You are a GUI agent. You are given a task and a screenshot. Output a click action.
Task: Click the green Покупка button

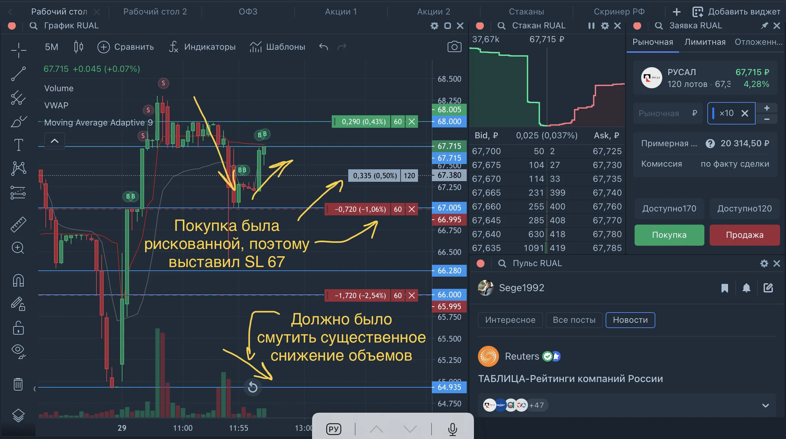tap(669, 235)
